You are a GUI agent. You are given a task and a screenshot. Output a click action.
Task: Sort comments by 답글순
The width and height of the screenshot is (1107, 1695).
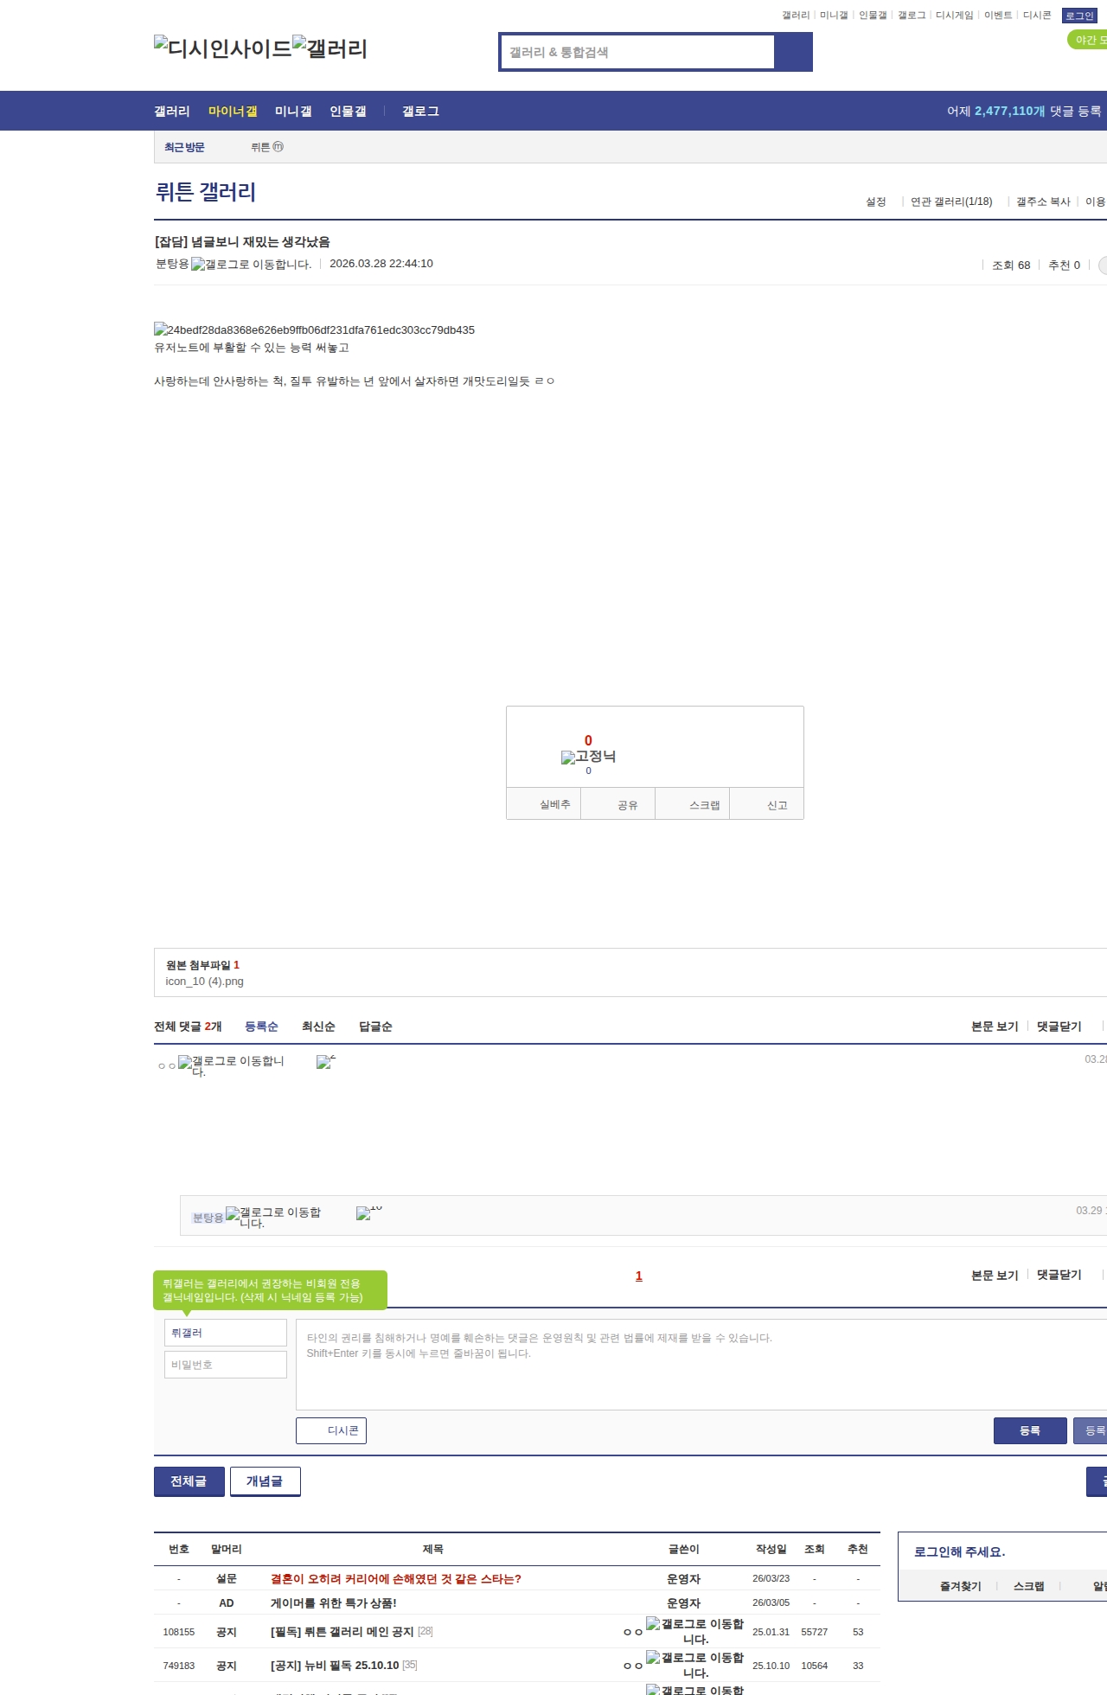(x=375, y=1027)
